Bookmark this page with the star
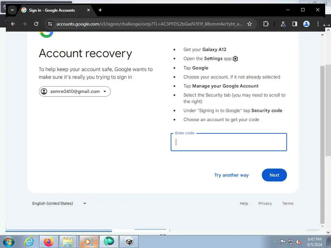The image size is (331, 248). (250, 24)
